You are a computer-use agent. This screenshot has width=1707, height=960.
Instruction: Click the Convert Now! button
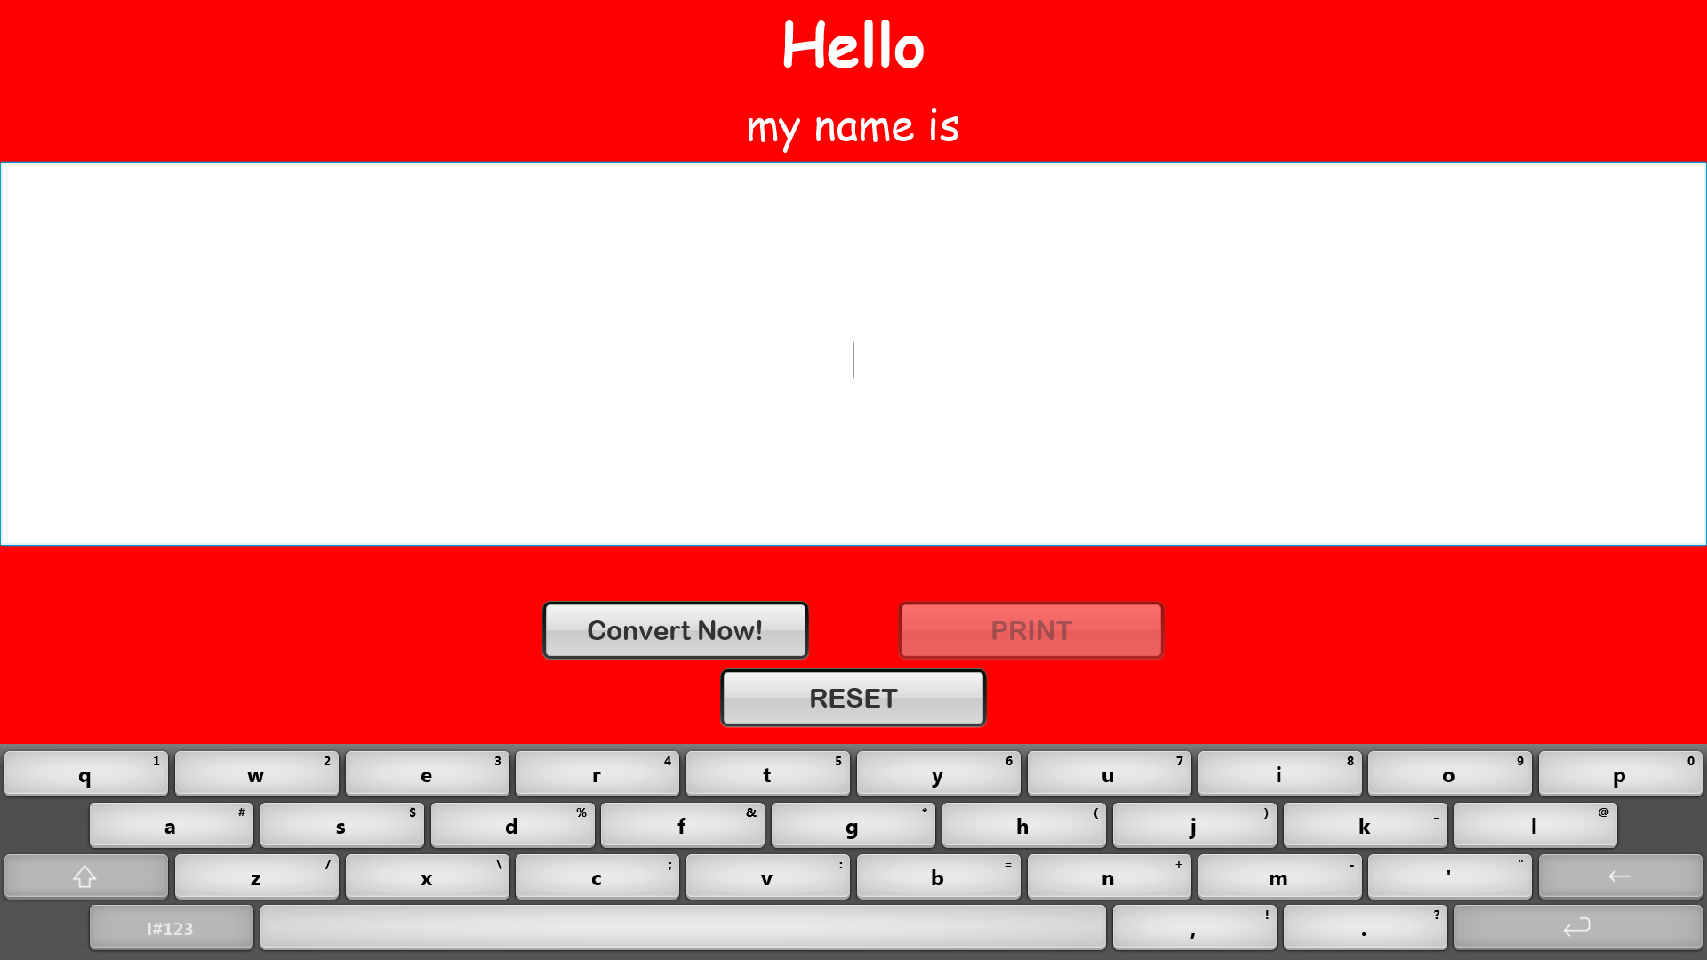tap(676, 630)
